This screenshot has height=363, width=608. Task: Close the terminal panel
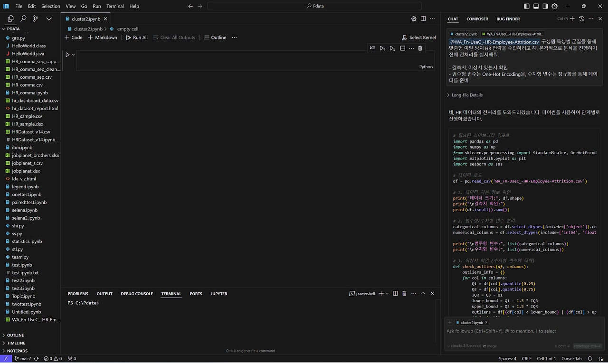click(x=432, y=293)
